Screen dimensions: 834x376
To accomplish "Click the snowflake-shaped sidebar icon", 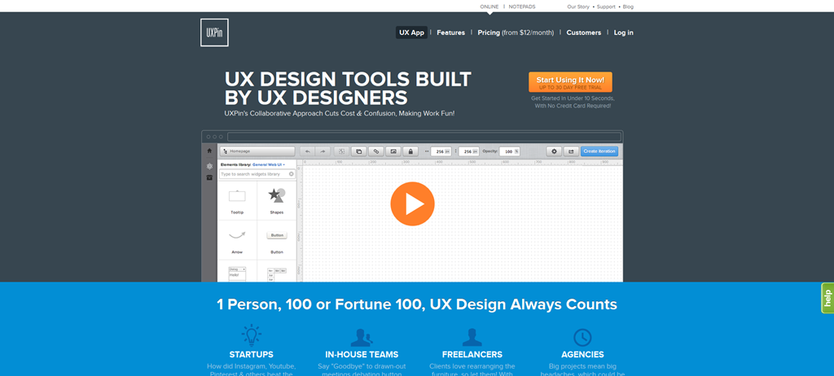I will point(209,166).
